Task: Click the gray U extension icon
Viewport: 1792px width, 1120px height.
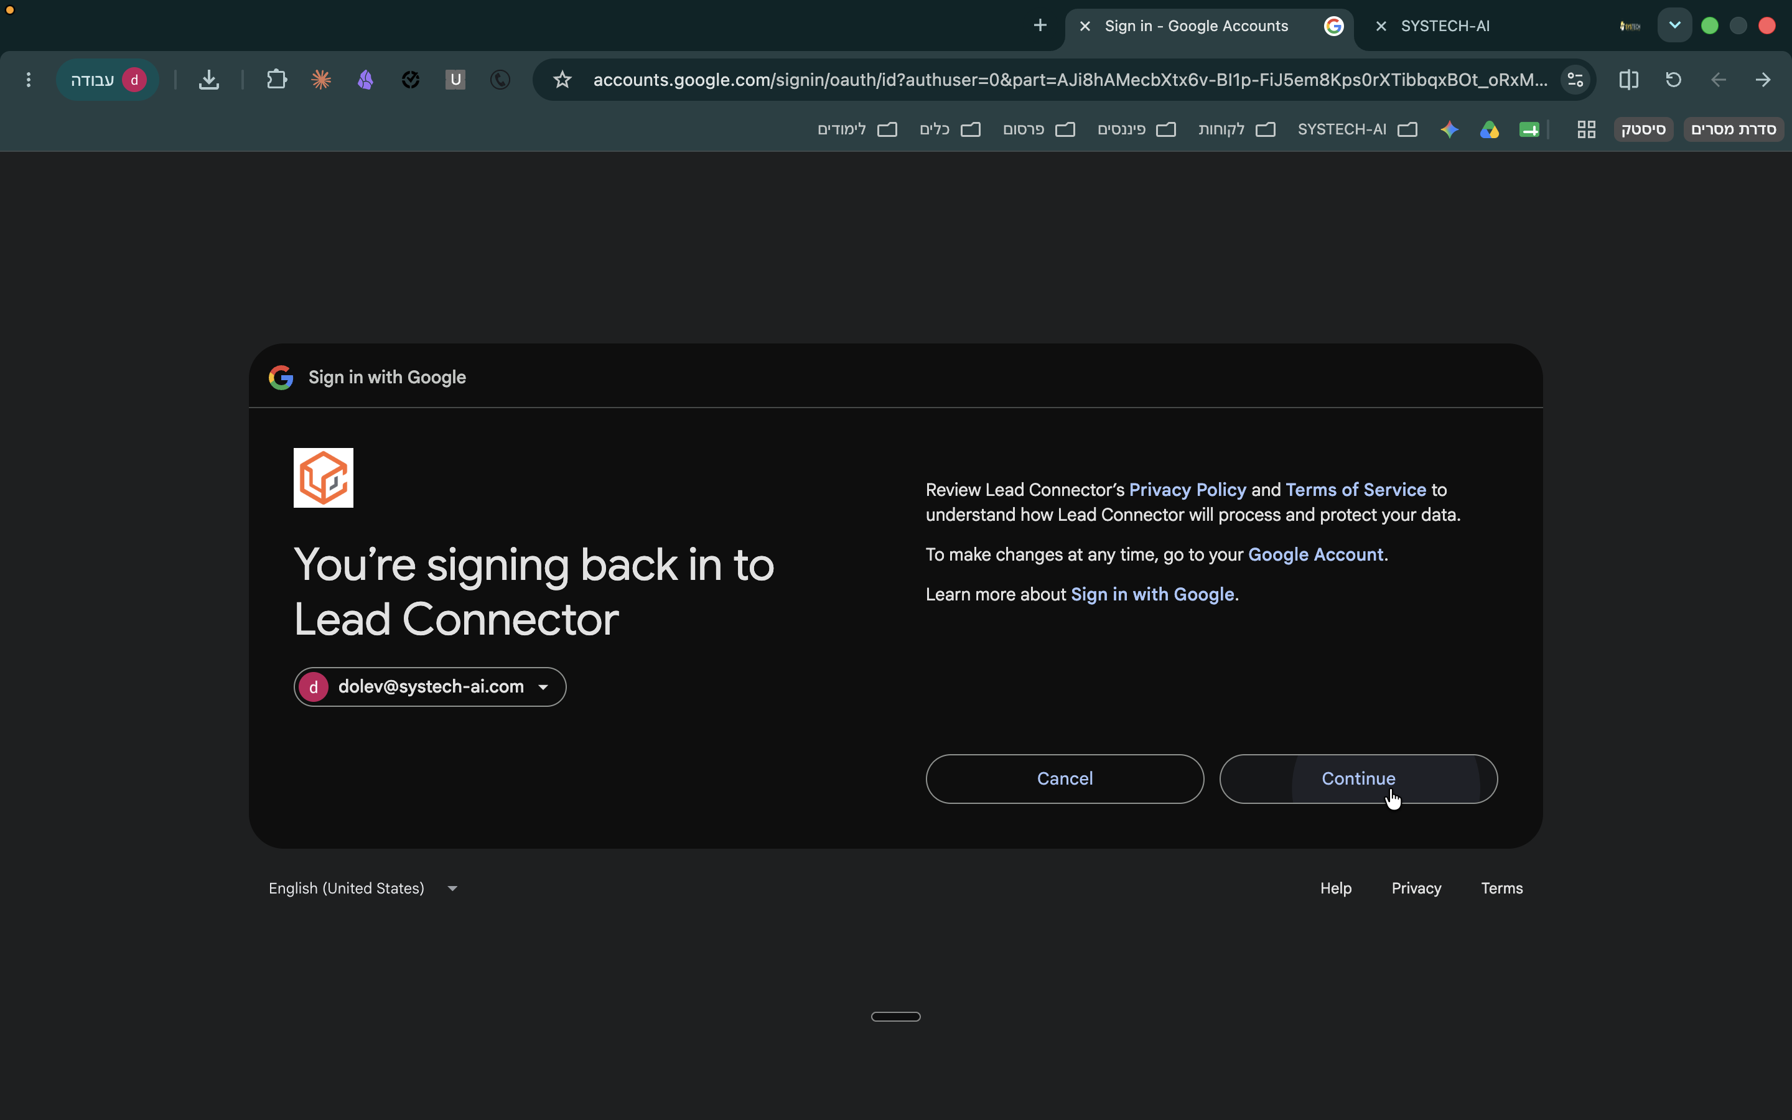Action: 455,79
